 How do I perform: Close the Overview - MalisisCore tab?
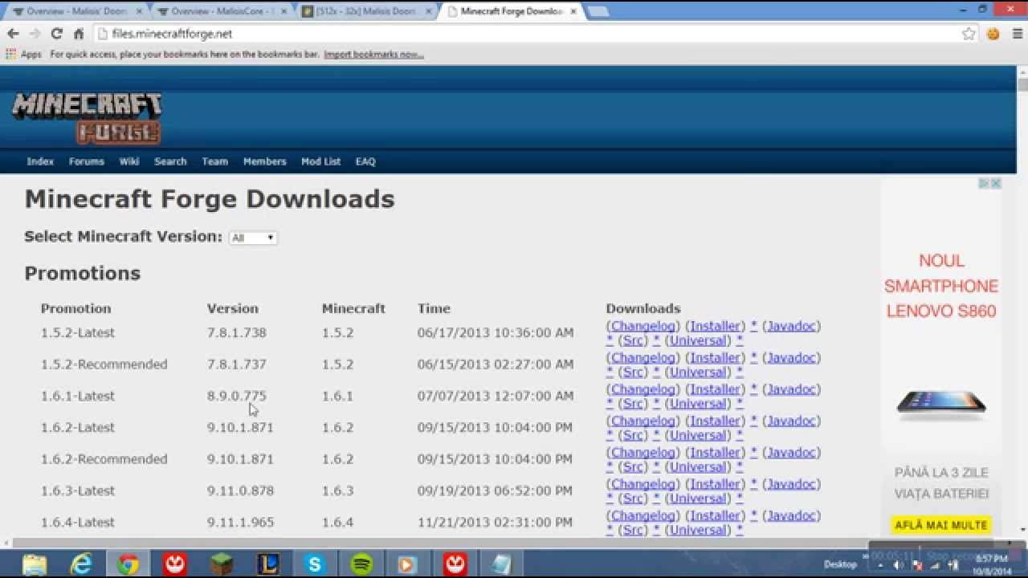tap(283, 12)
